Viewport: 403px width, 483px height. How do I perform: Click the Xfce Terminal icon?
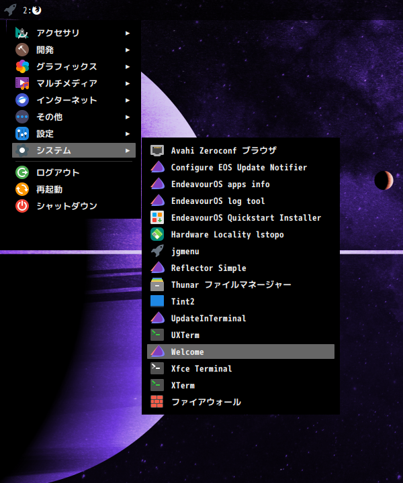(157, 368)
